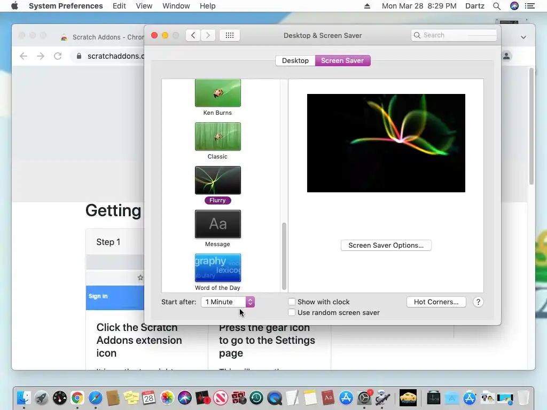Open Photos app in the Dock

(167, 397)
